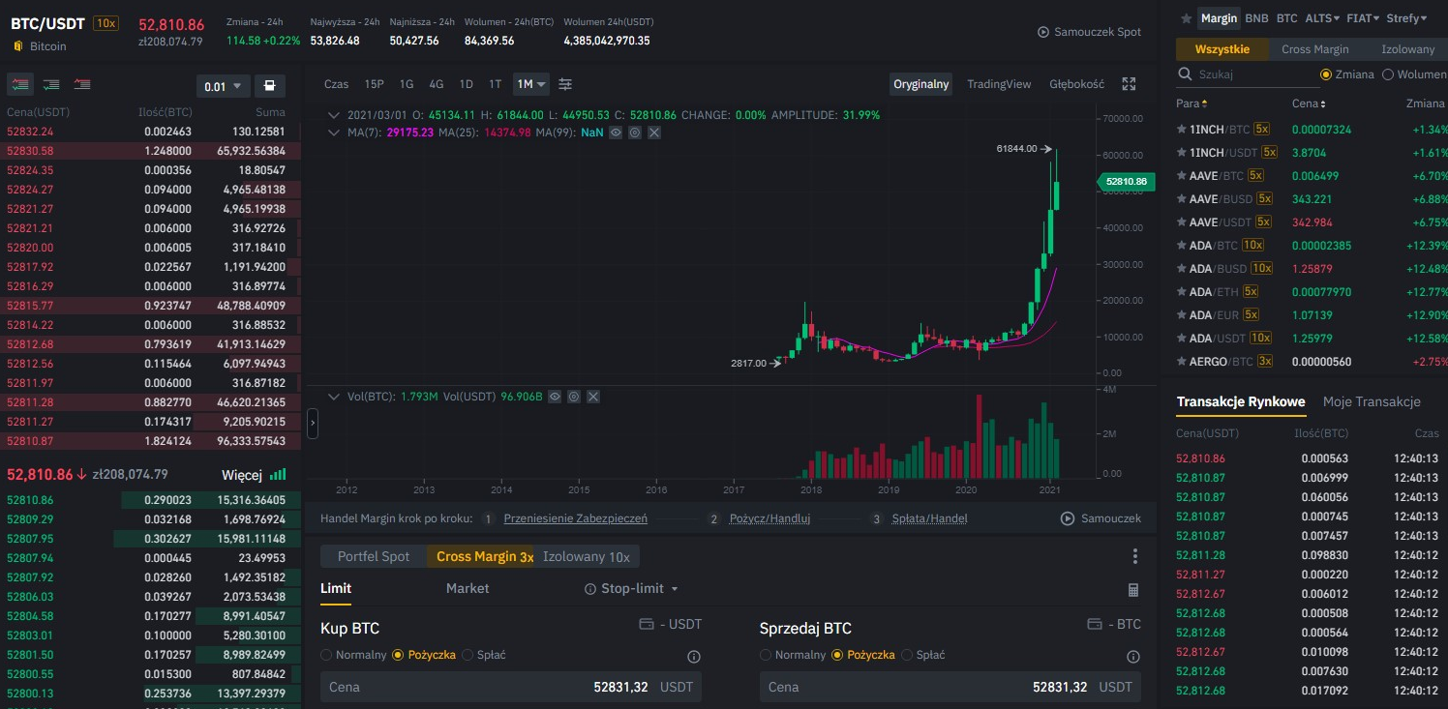The height and width of the screenshot is (709, 1448).
Task: Select the Zmiana radio in the market list
Action: [1326, 74]
